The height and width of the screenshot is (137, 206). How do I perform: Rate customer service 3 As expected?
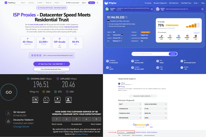pos(76,119)
